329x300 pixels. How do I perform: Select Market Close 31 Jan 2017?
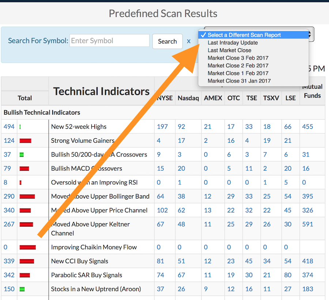(x=239, y=81)
